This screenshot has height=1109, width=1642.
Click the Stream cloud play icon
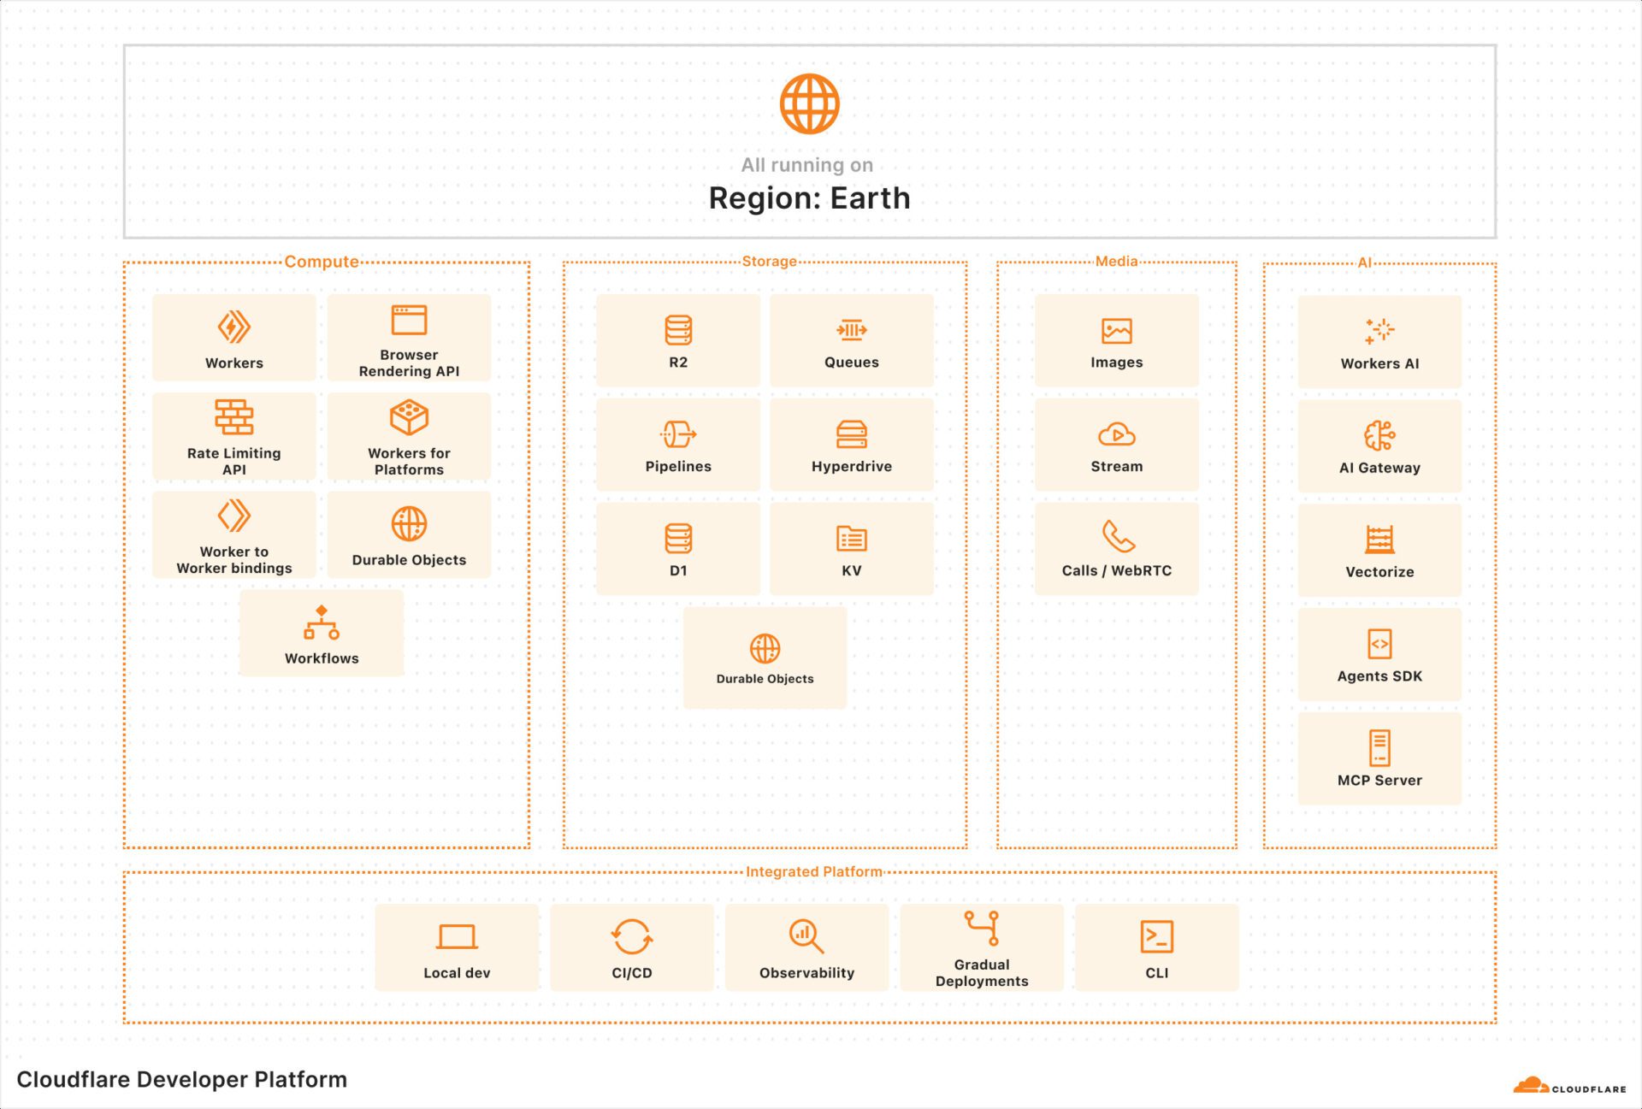1116,434
